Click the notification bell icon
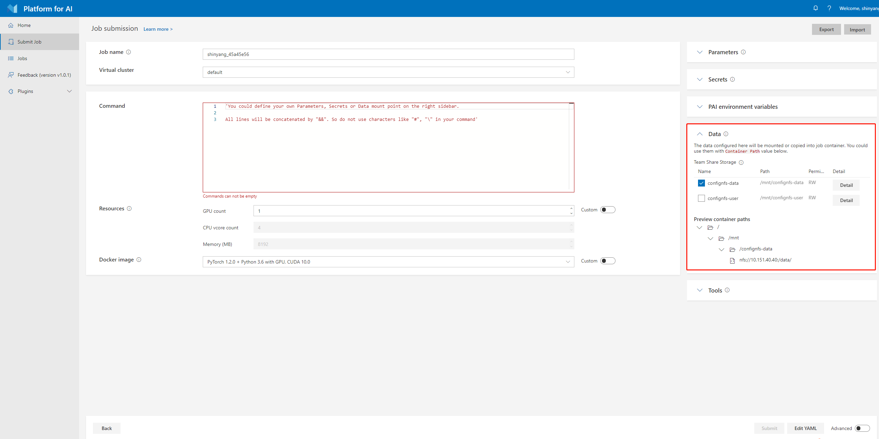 (x=815, y=8)
